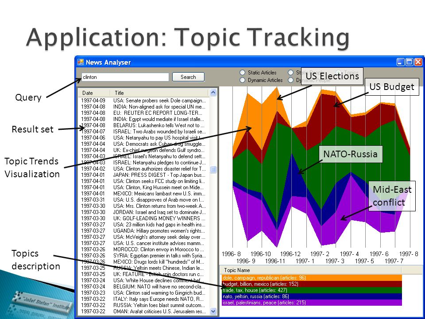Open row 'INDIA: Egypt would mediate if Israel'
The image size is (425, 319).
[x=143, y=119]
